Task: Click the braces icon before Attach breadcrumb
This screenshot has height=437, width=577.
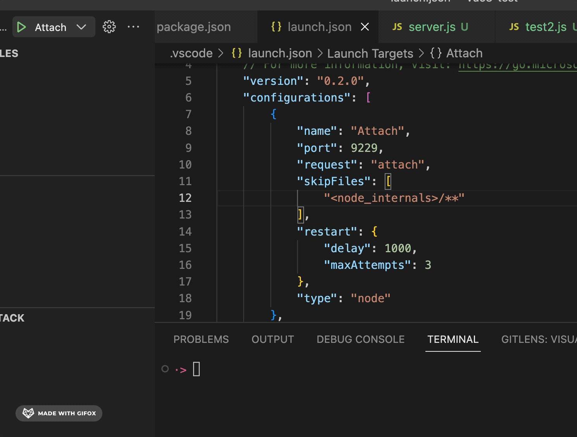Action: [x=436, y=53]
